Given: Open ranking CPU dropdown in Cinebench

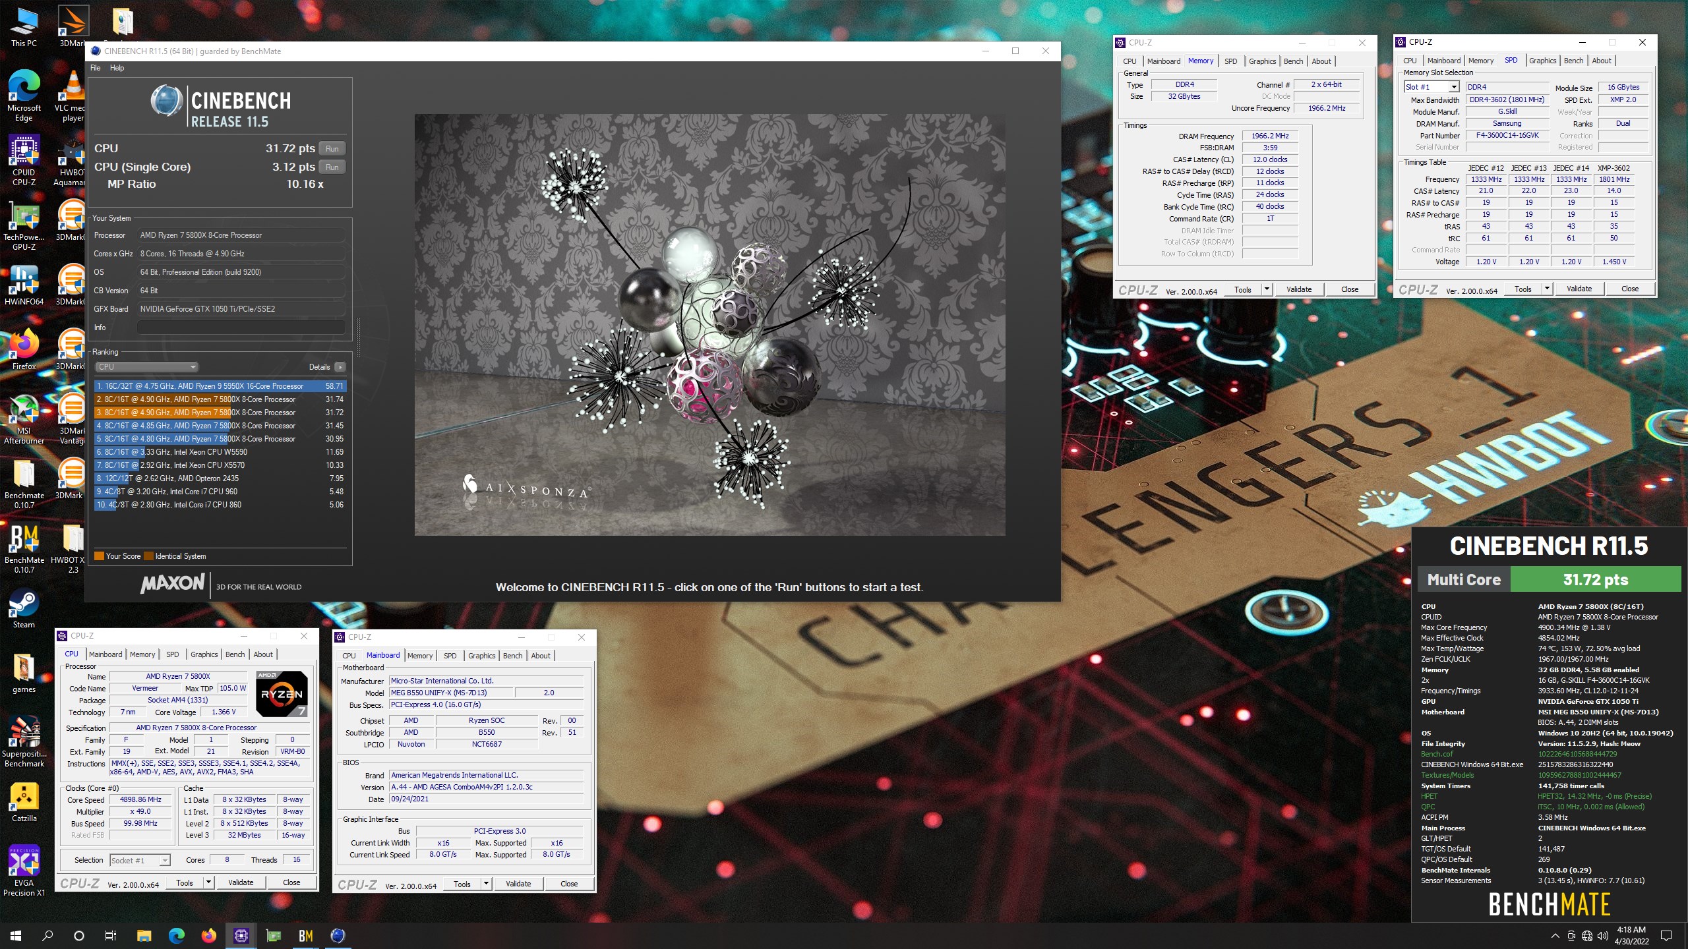Looking at the screenshot, I should (146, 367).
